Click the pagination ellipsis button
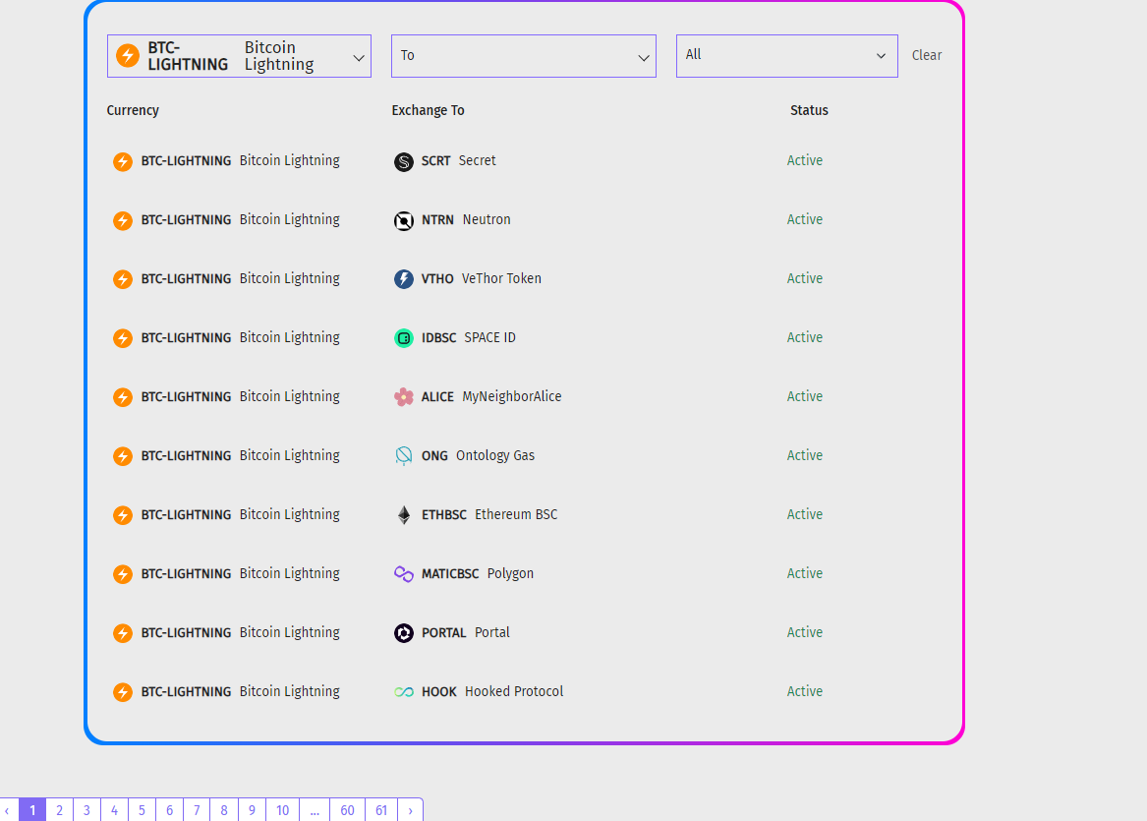 pyautogui.click(x=314, y=810)
